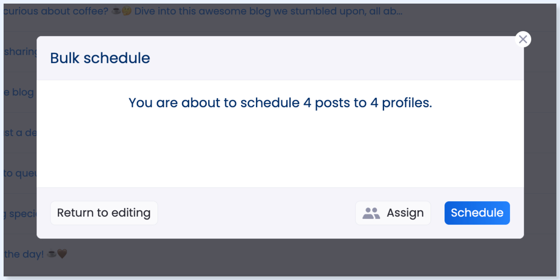The image size is (560, 280).
Task: Click the coffee cup emoji in top post
Action: pos(116,11)
